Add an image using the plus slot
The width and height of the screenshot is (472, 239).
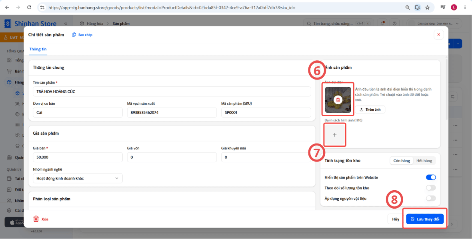point(335,135)
